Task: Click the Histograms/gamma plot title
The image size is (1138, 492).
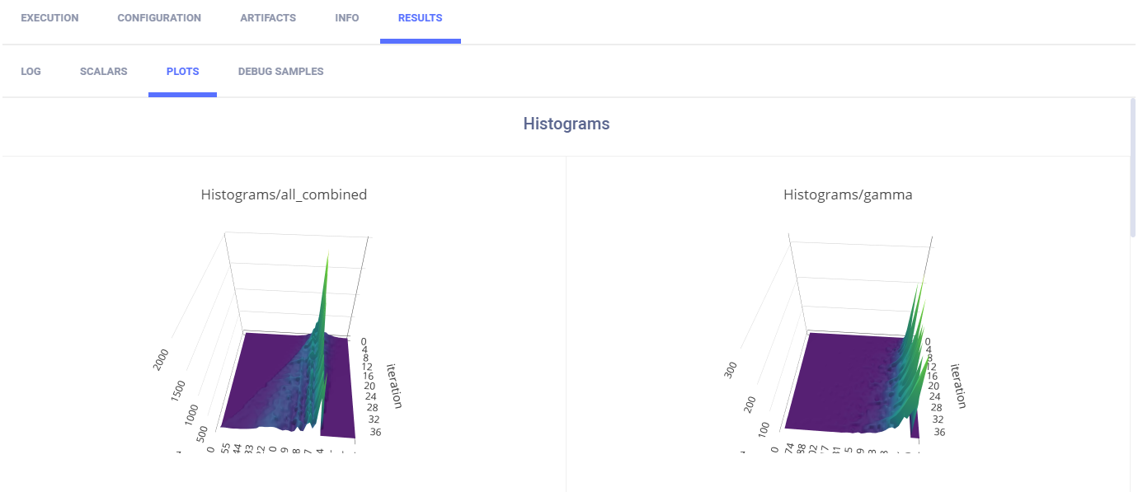Action: coord(848,195)
